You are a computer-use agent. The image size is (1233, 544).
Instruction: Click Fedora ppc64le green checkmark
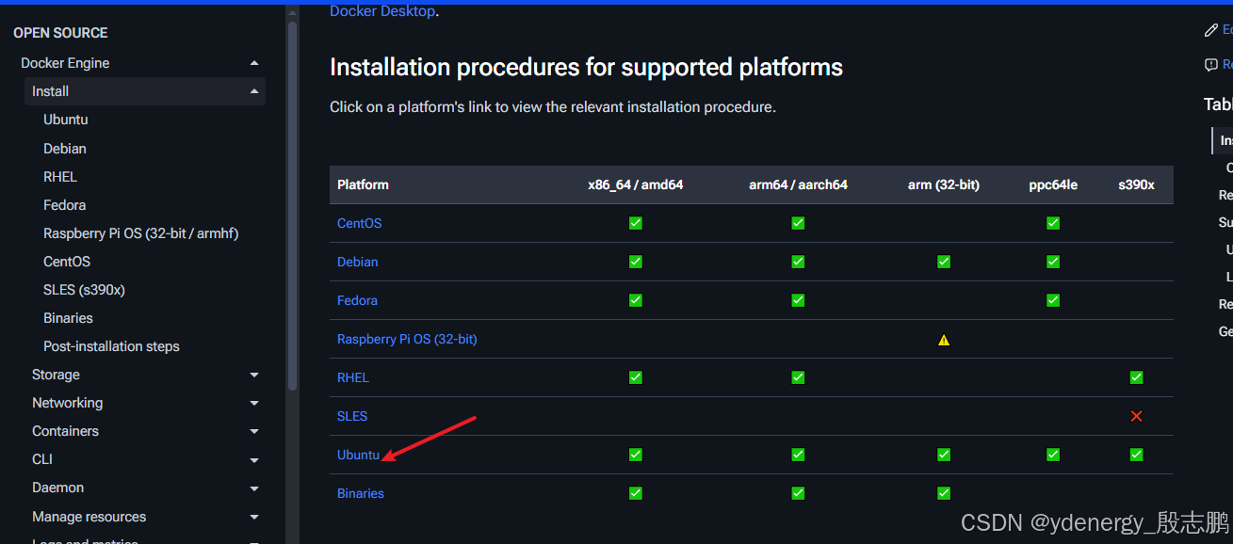pyautogui.click(x=1053, y=300)
